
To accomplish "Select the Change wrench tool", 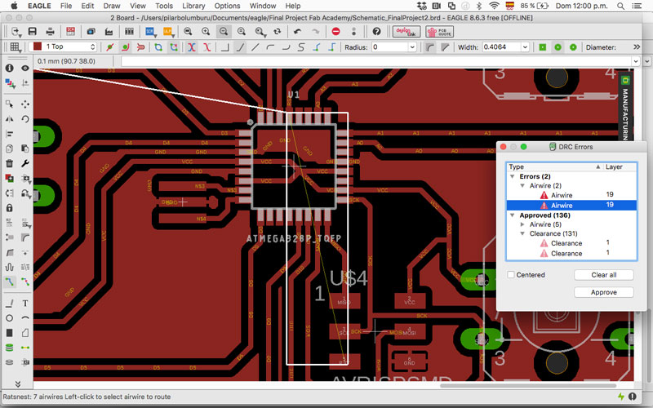I will point(25,163).
